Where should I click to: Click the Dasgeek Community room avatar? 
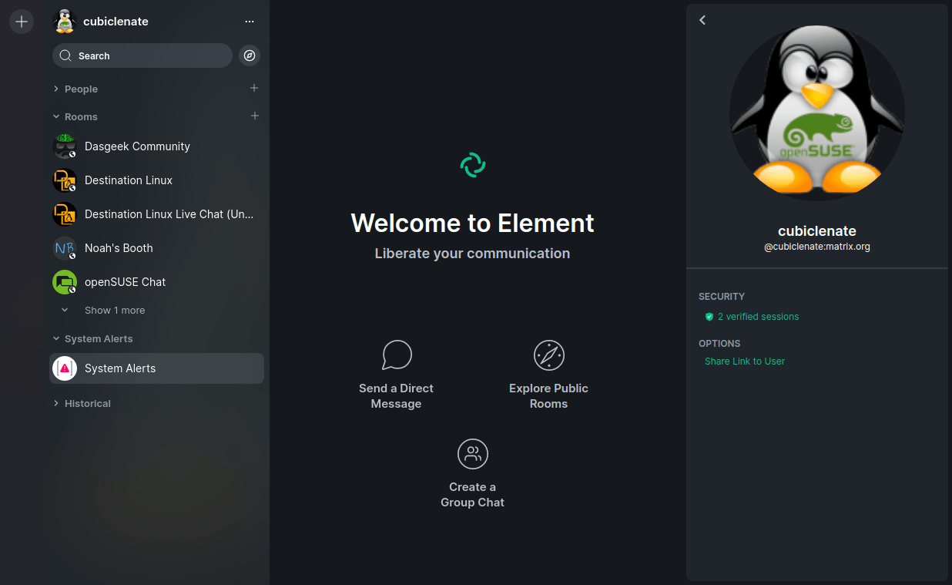(65, 146)
